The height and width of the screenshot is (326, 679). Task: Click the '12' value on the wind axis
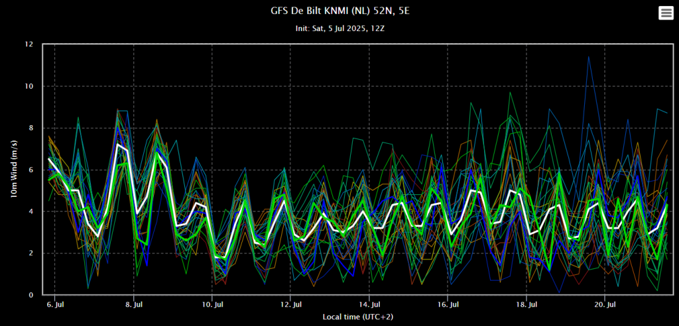(29, 44)
